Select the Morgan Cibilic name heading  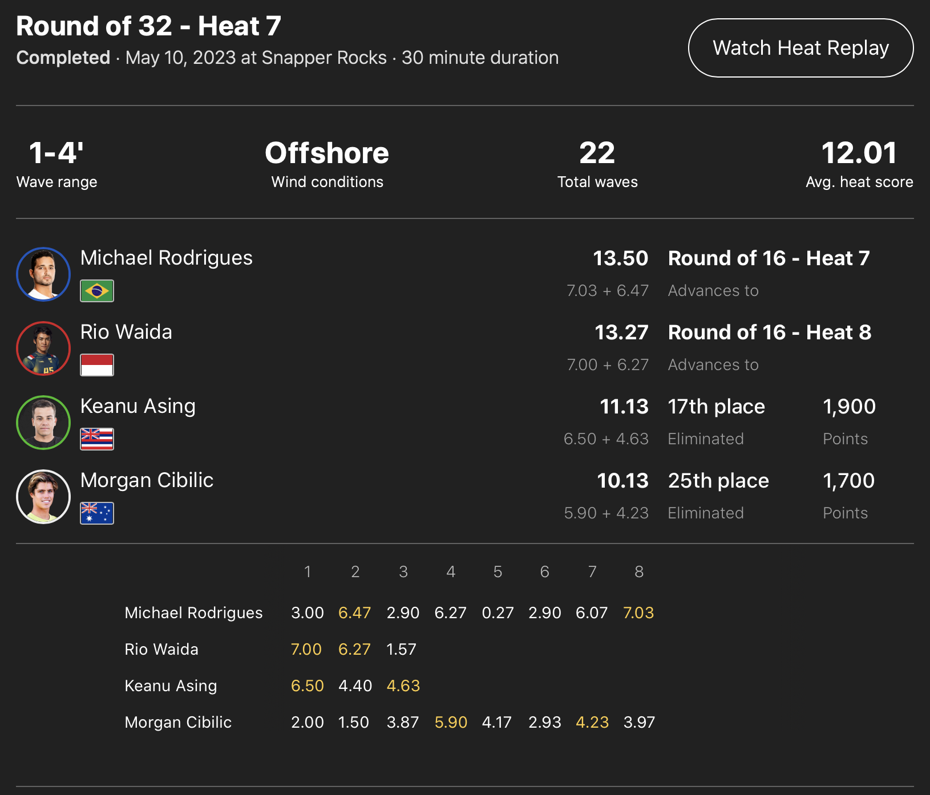[x=147, y=480]
